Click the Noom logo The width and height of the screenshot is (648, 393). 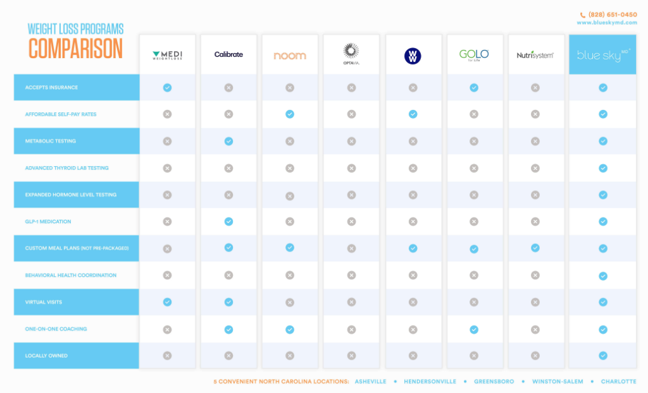point(290,56)
